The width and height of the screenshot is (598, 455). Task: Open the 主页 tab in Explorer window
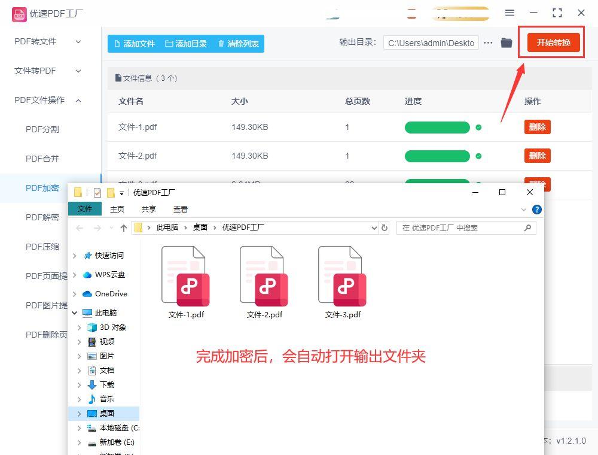click(117, 209)
